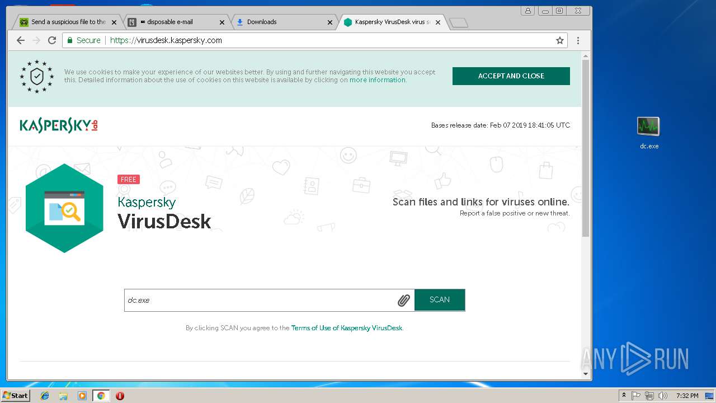Screen dimensions: 716x403
Task: Click the browser forward arrow
Action: 36,40
